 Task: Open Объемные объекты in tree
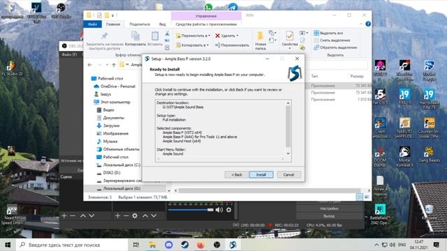(x=121, y=149)
